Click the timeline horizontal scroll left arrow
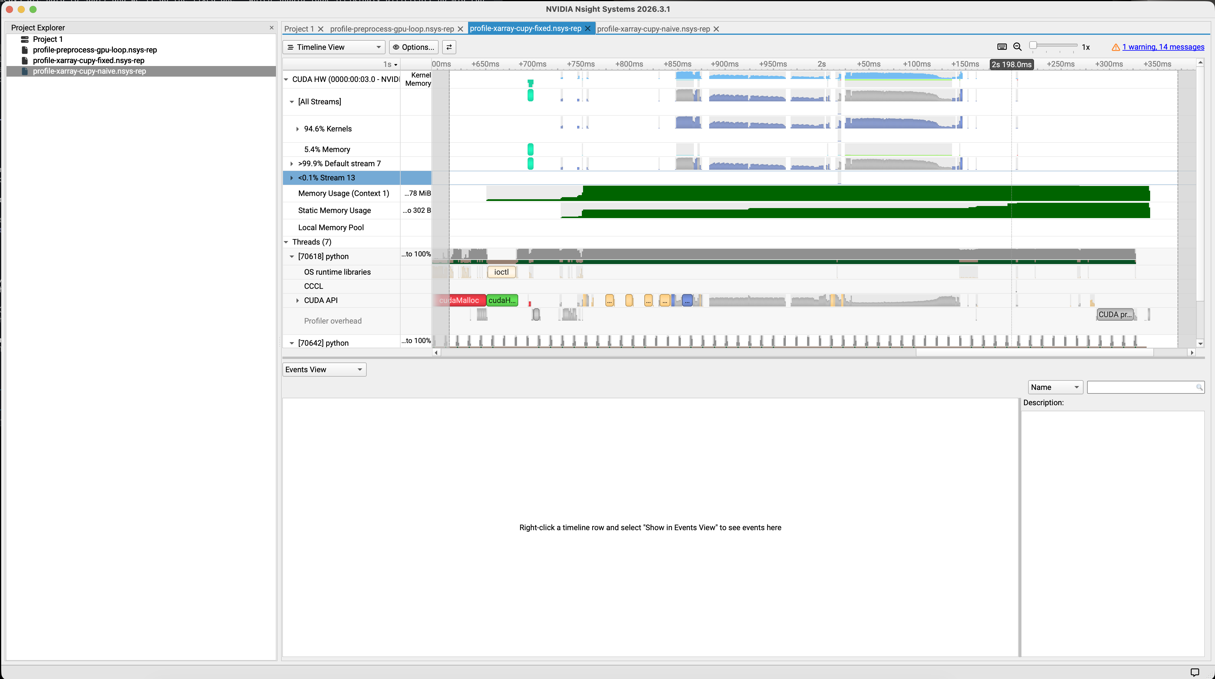The width and height of the screenshot is (1215, 679). tap(436, 352)
